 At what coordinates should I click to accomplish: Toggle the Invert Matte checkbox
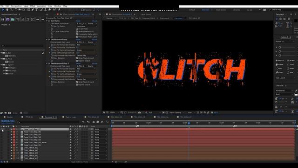click(77, 29)
